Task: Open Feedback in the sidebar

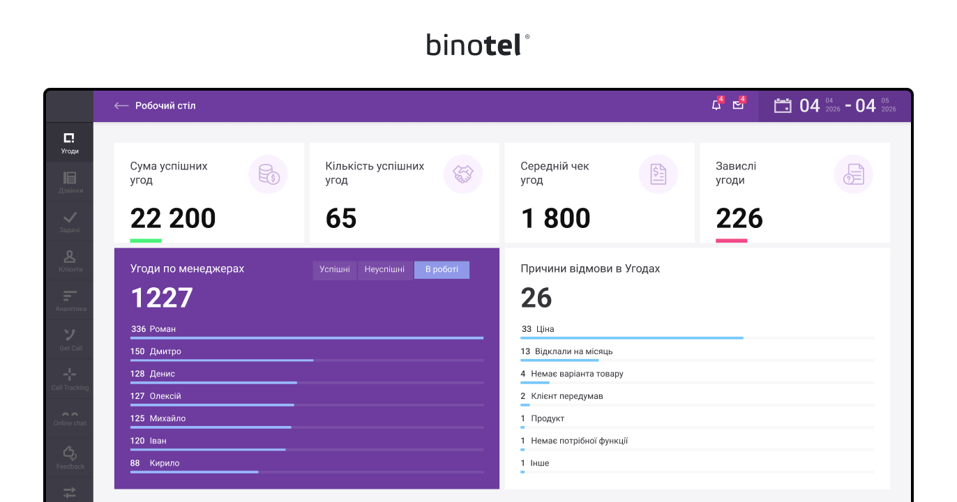Action: click(x=69, y=457)
